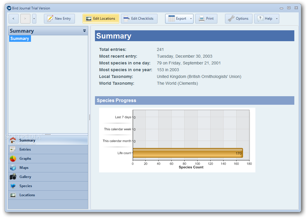Image resolution: width=307 pixels, height=218 pixels.
Task: Switch to the Locations section
Action: pos(48,195)
